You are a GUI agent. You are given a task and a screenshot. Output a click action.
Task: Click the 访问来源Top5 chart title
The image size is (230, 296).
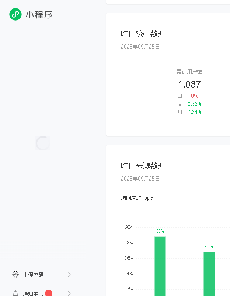pos(137,198)
